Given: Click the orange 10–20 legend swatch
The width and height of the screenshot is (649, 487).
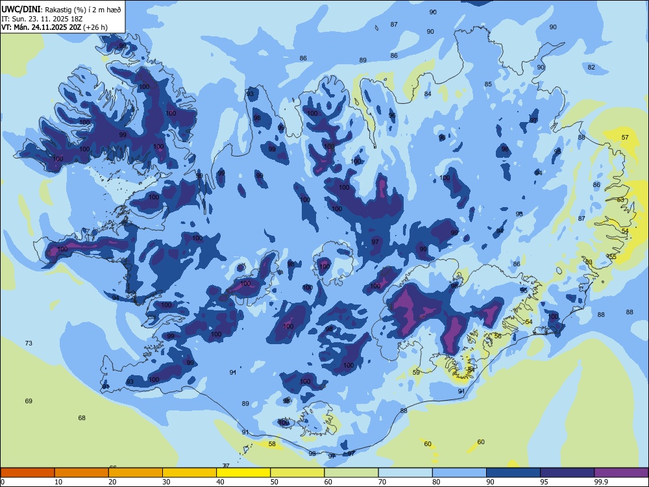Looking at the screenshot, I should (82, 473).
